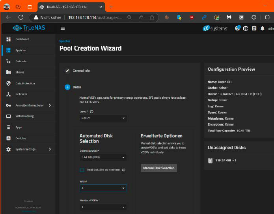Click the browser address bar
The image size is (274, 214).
(x=95, y=17)
